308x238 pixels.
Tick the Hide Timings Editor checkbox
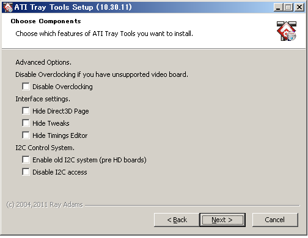26,135
